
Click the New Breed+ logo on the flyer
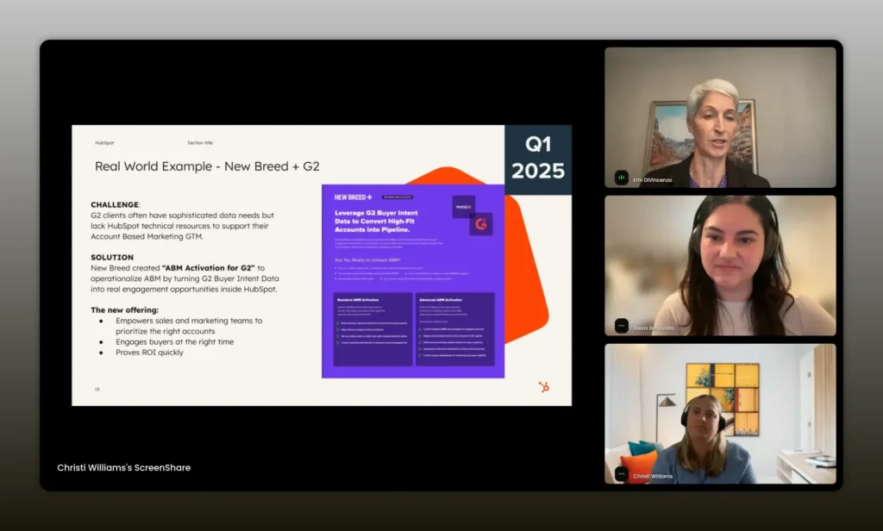tap(353, 197)
